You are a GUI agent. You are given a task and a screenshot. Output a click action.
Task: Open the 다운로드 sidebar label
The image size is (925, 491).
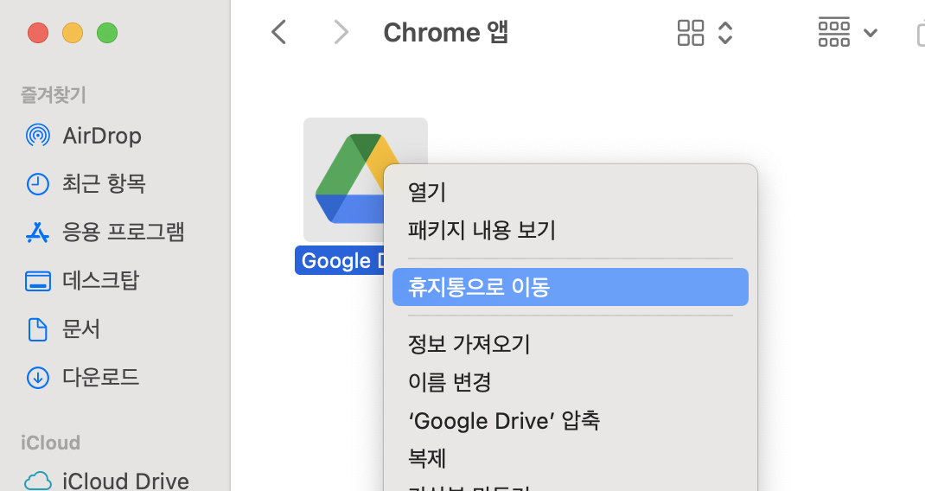tap(101, 377)
